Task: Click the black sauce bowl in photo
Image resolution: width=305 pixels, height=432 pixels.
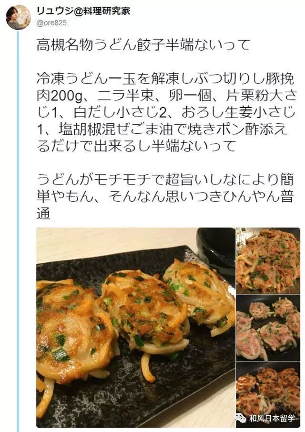Action: 216,250
